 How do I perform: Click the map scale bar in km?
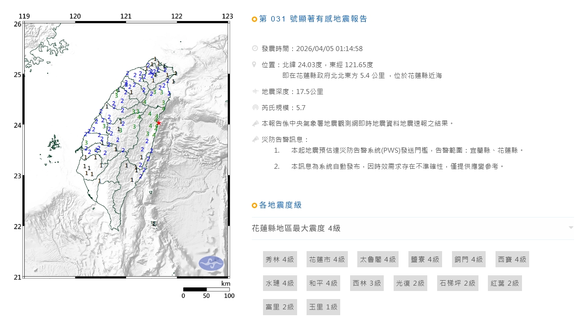pos(206,289)
